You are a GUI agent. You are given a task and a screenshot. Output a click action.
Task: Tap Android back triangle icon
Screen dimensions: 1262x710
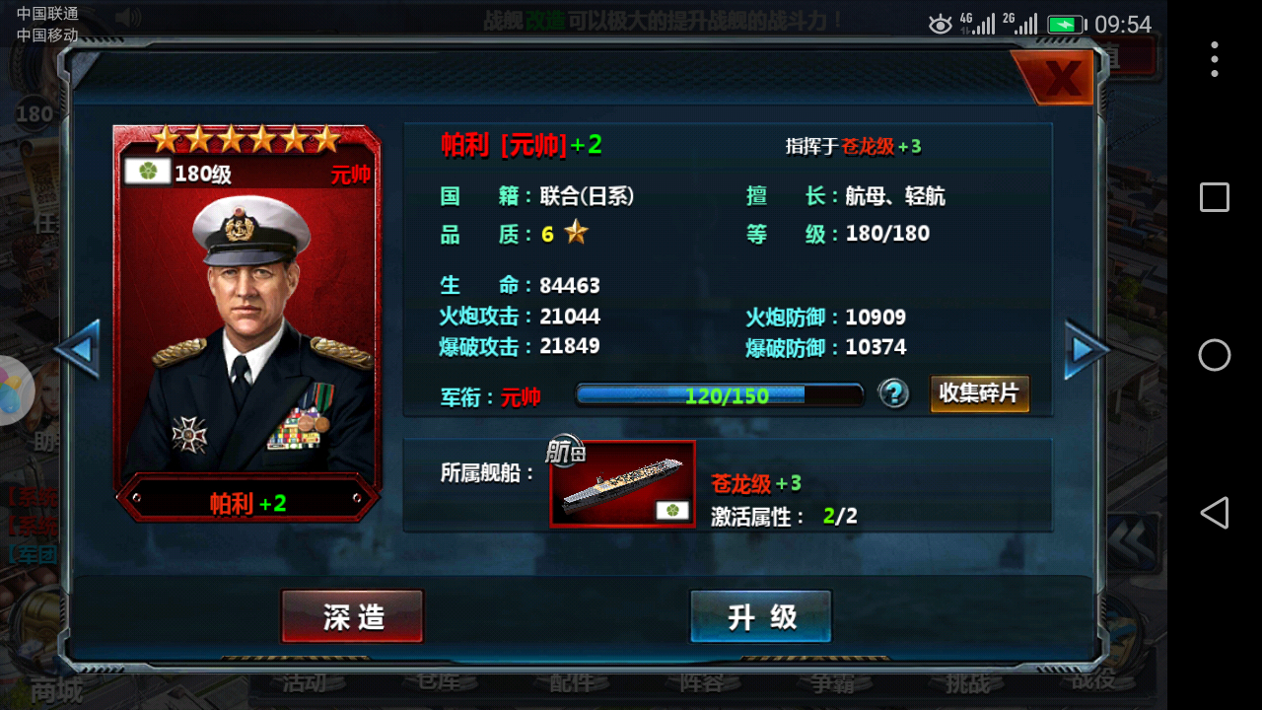click(x=1215, y=513)
